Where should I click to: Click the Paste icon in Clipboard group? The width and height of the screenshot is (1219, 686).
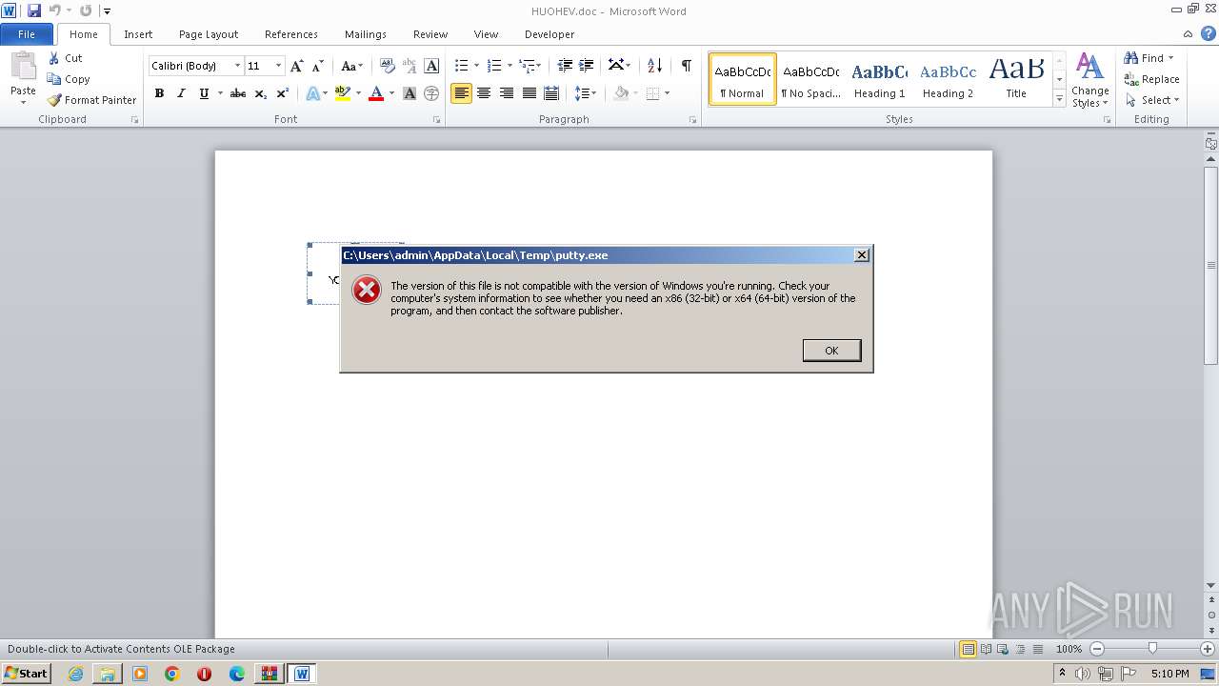(23, 67)
